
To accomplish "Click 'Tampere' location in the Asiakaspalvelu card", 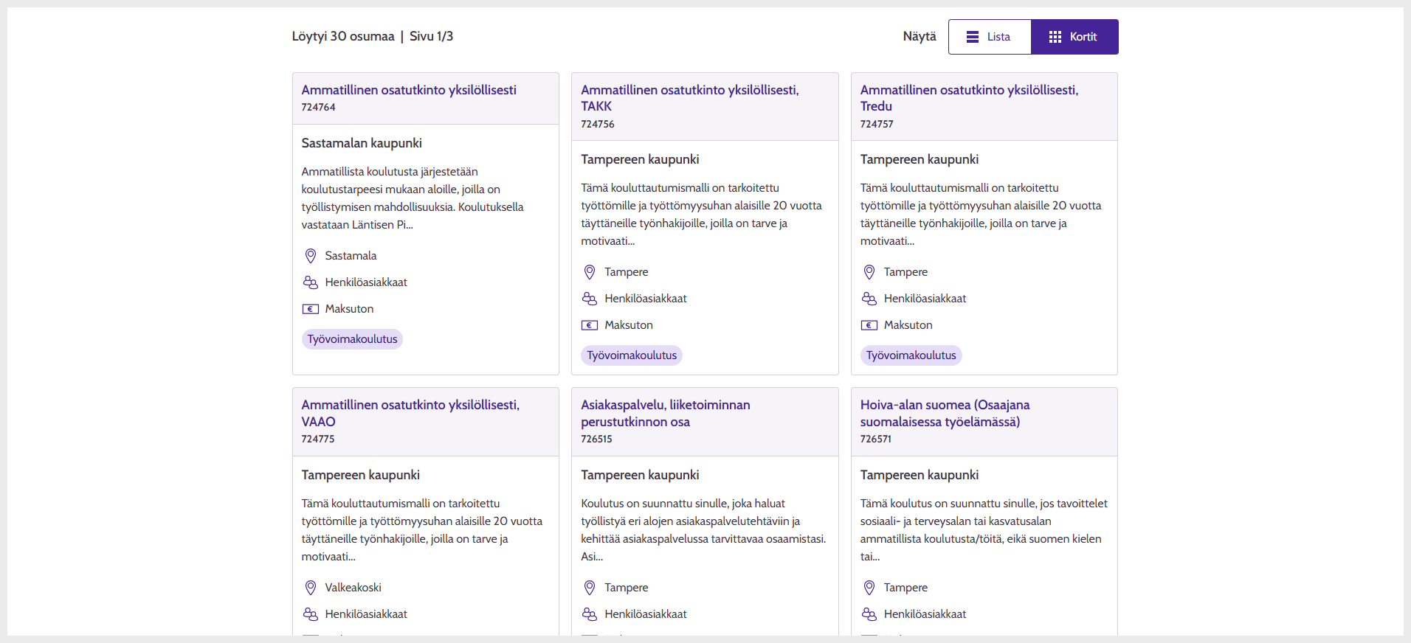I will 627,588.
